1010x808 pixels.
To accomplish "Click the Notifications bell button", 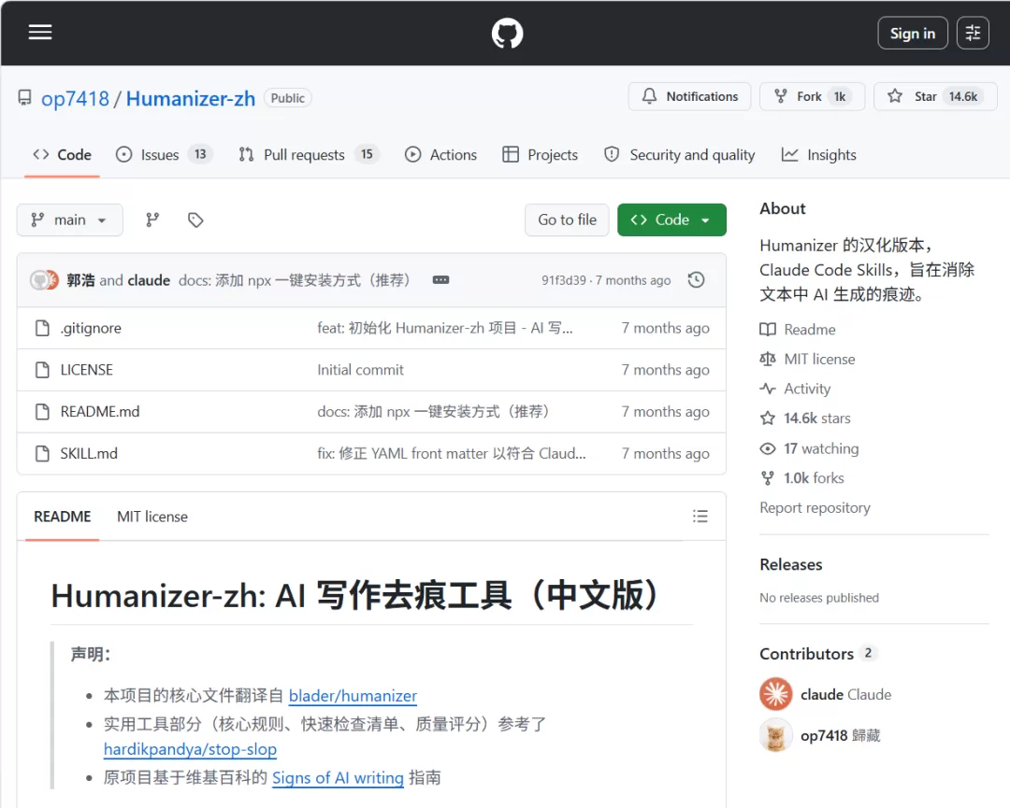I will point(690,96).
